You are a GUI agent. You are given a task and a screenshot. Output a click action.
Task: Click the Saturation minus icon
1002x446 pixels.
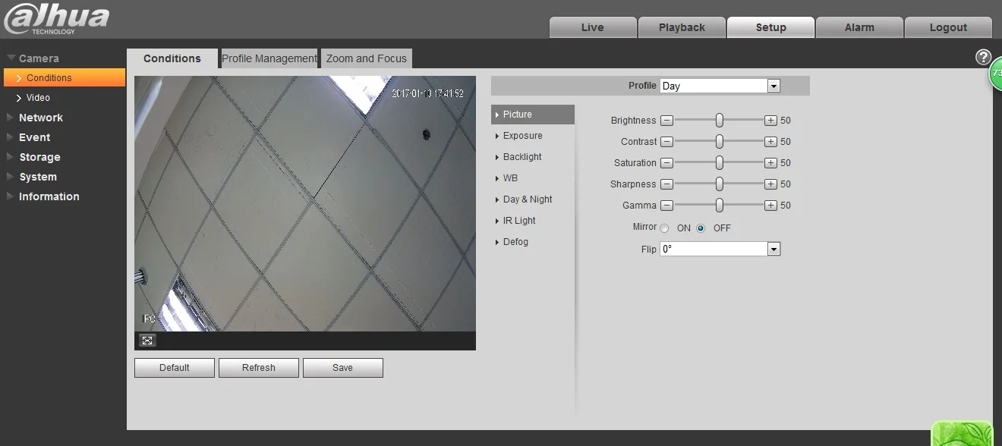coord(666,163)
